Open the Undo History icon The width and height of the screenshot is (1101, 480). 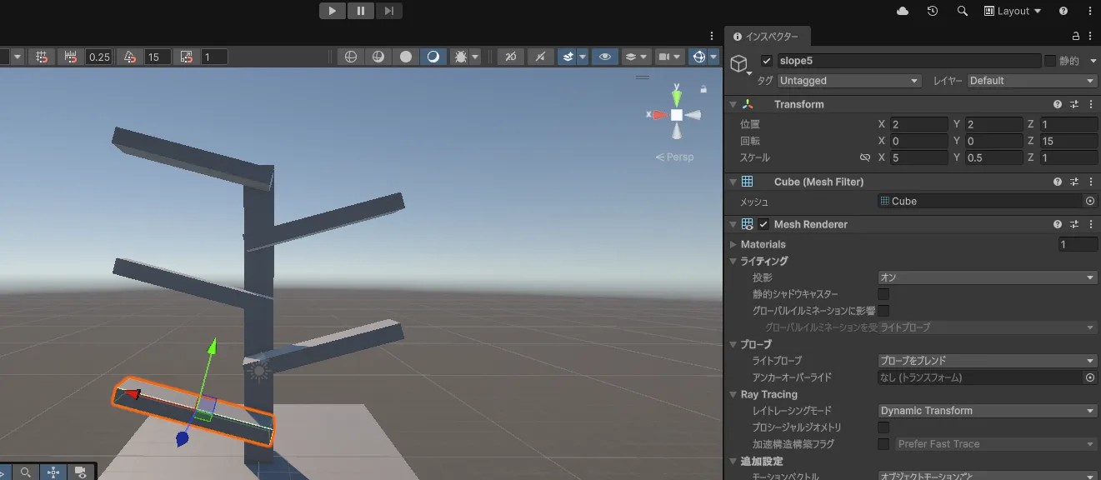point(933,11)
